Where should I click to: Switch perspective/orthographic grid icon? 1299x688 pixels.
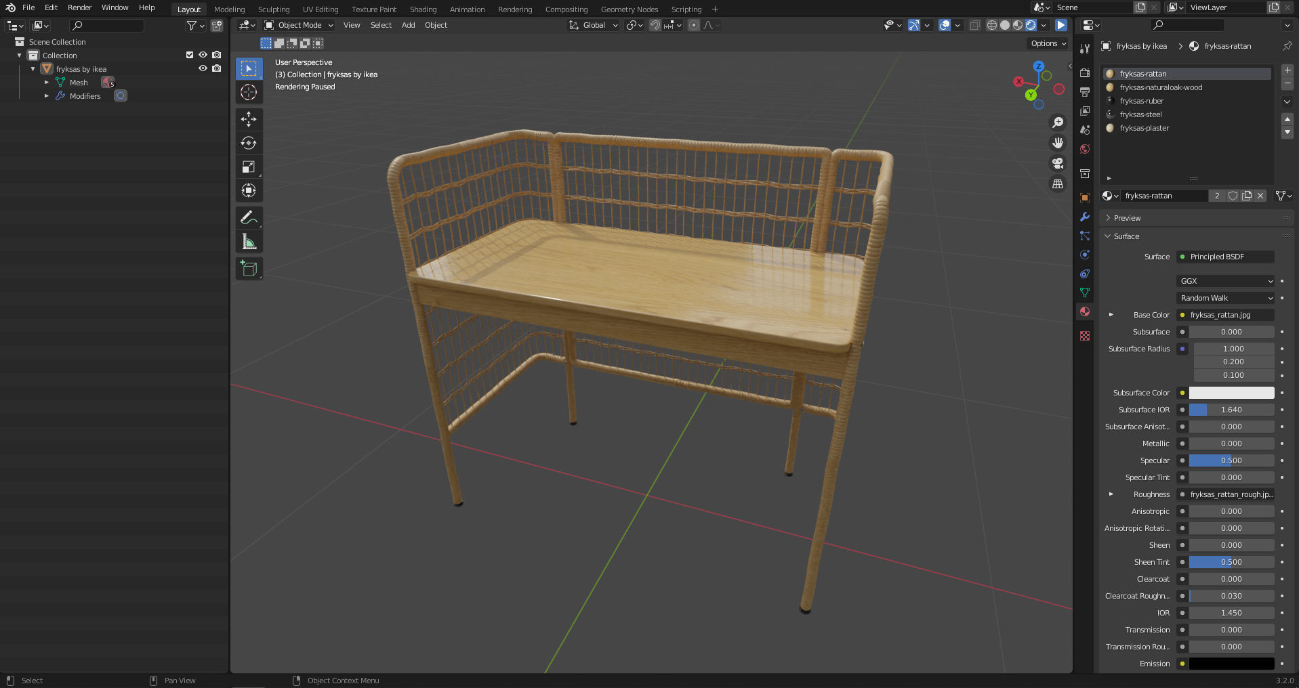tap(1057, 184)
